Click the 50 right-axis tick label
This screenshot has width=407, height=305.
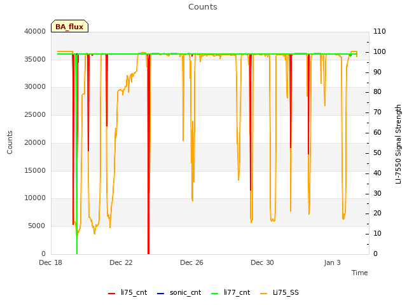[377, 152]
